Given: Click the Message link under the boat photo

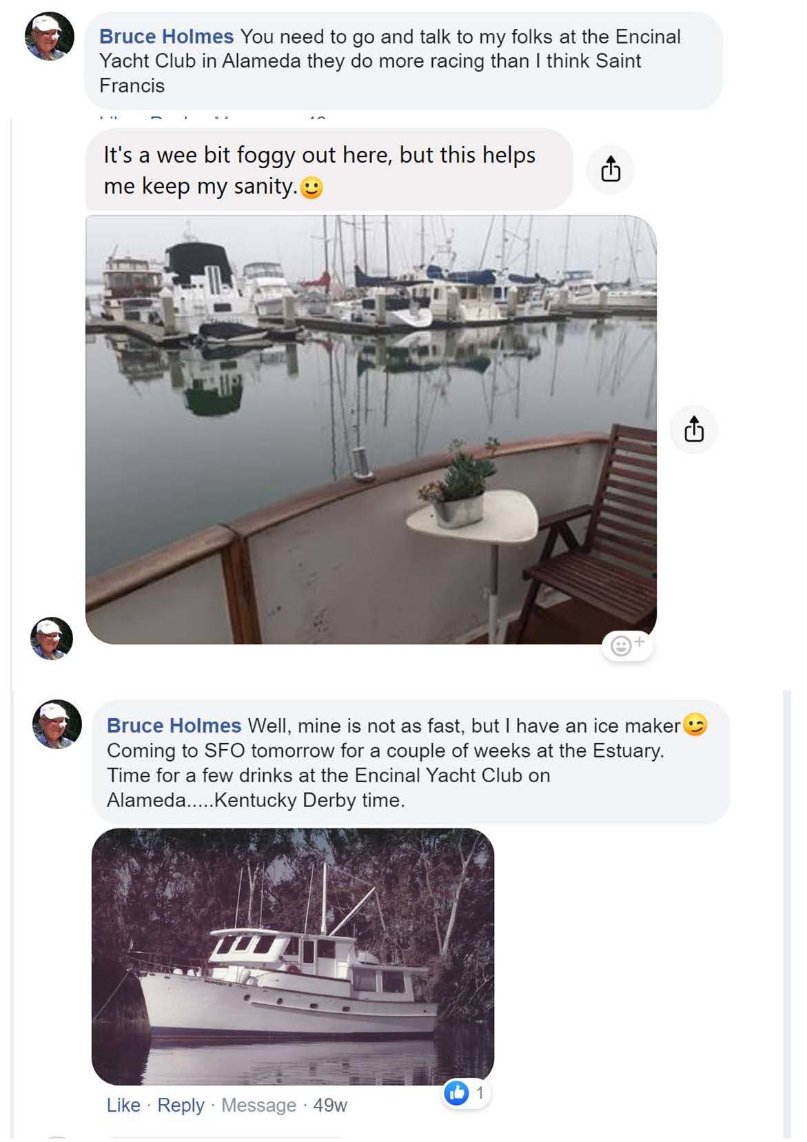Looking at the screenshot, I should (x=258, y=1105).
